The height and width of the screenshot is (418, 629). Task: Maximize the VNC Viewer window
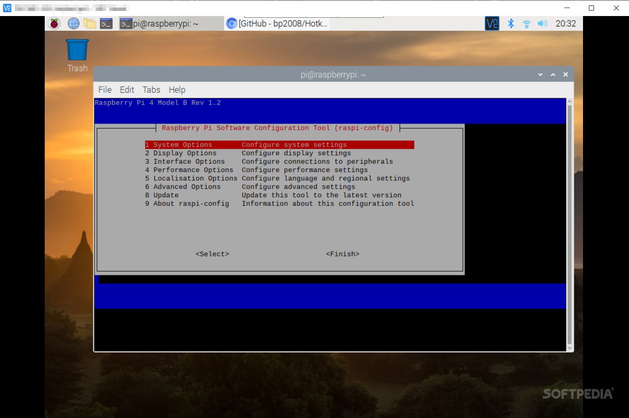pyautogui.click(x=591, y=8)
